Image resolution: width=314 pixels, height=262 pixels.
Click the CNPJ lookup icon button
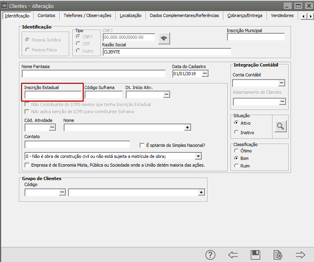coord(164,38)
